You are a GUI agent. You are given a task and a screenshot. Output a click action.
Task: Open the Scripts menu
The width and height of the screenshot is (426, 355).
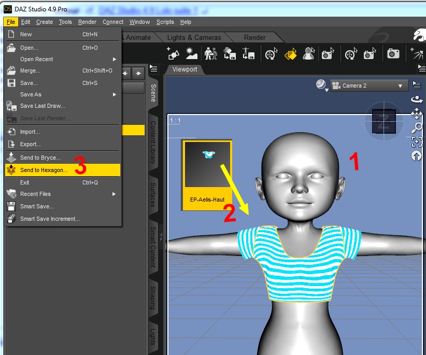tap(165, 22)
